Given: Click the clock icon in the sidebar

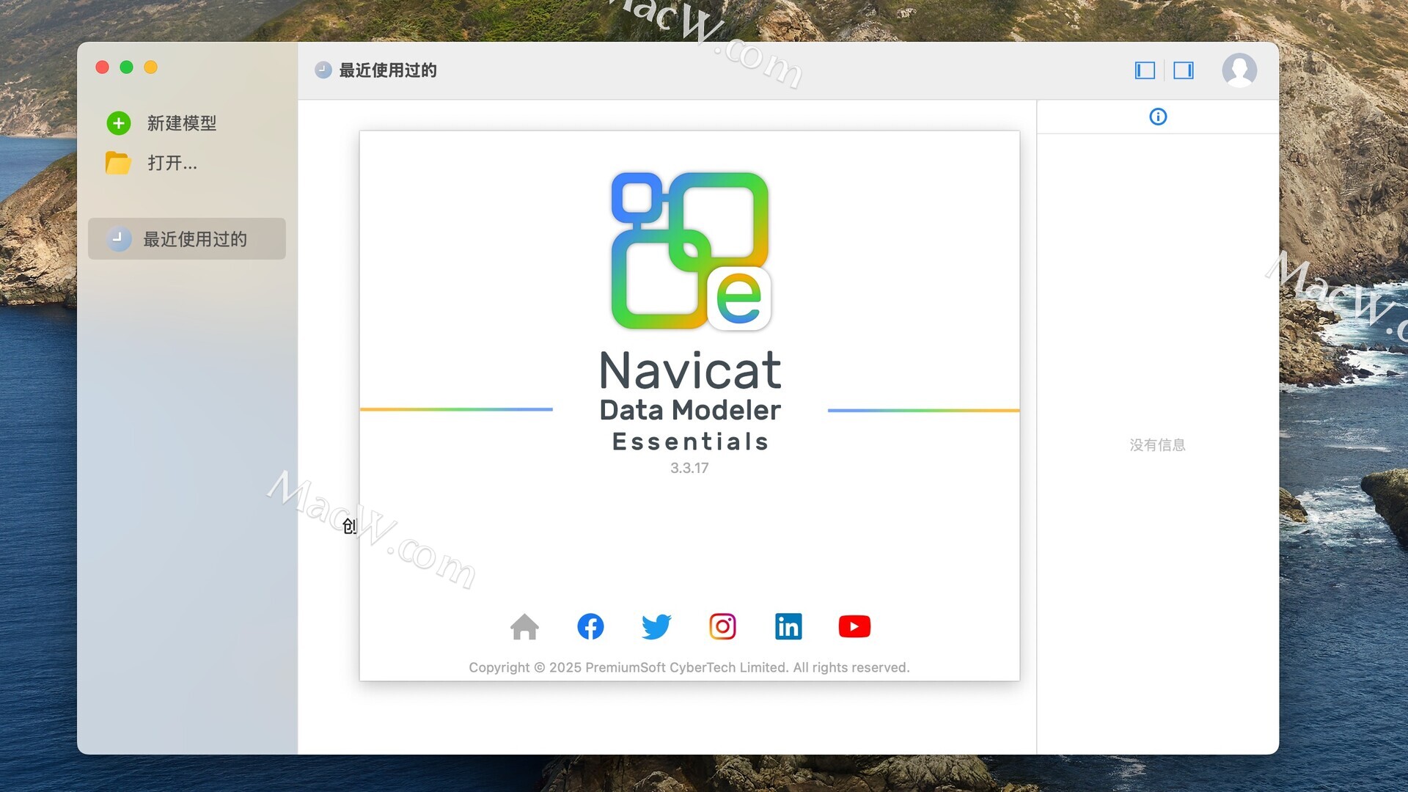Looking at the screenshot, I should pos(118,239).
